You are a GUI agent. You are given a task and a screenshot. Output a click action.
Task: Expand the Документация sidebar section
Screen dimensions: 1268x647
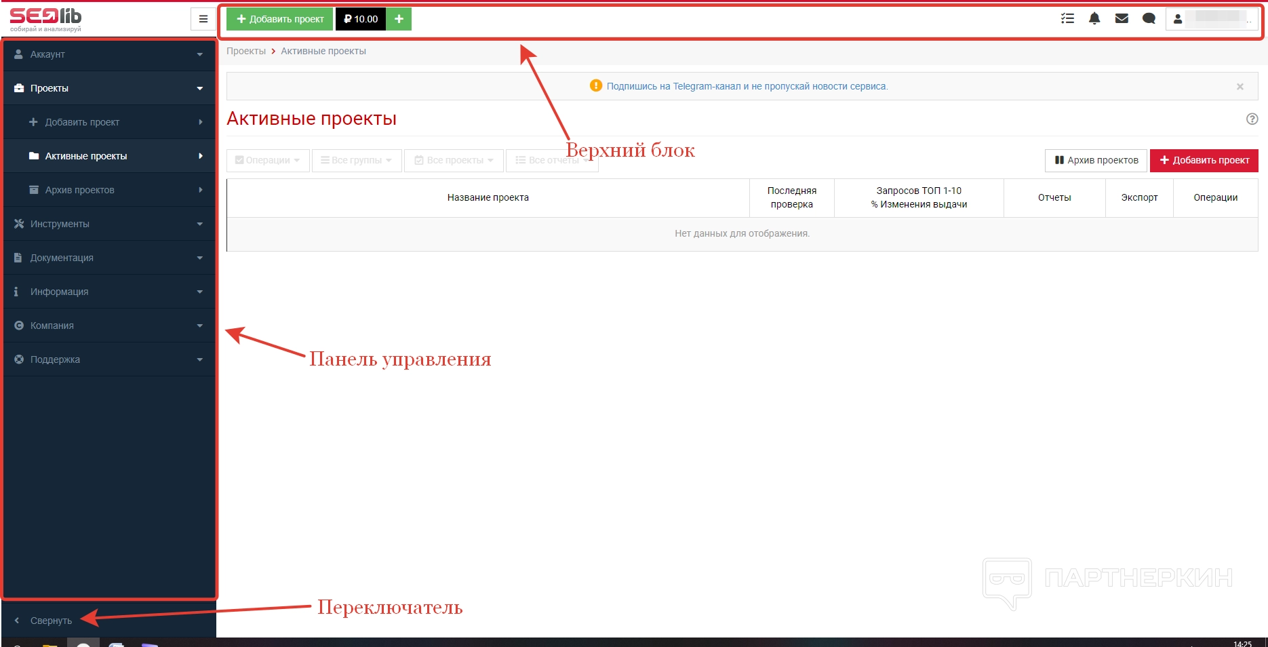point(109,258)
